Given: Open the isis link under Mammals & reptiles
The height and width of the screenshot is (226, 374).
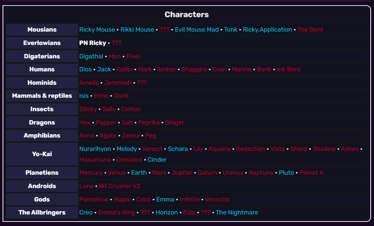Looking at the screenshot, I should click(84, 96).
